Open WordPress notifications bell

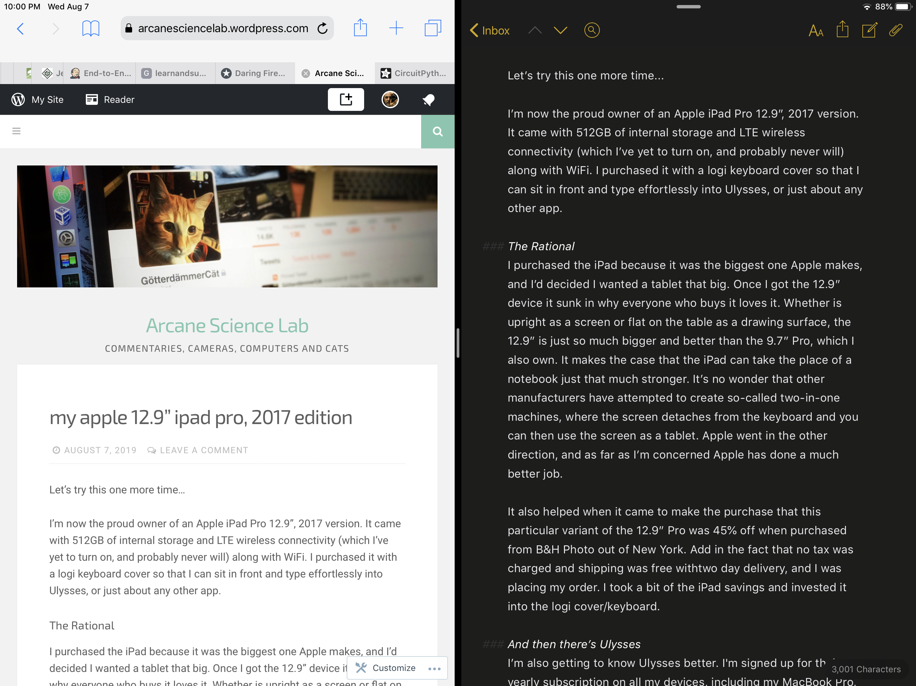428,100
